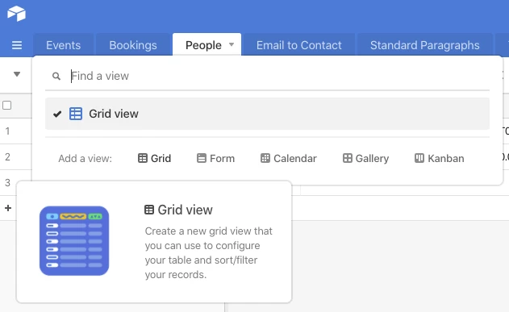Open the hamburger tables menu
This screenshot has width=509, height=312.
point(17,45)
